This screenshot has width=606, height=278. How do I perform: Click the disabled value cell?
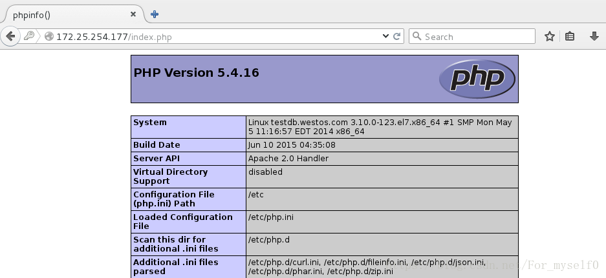click(382, 177)
